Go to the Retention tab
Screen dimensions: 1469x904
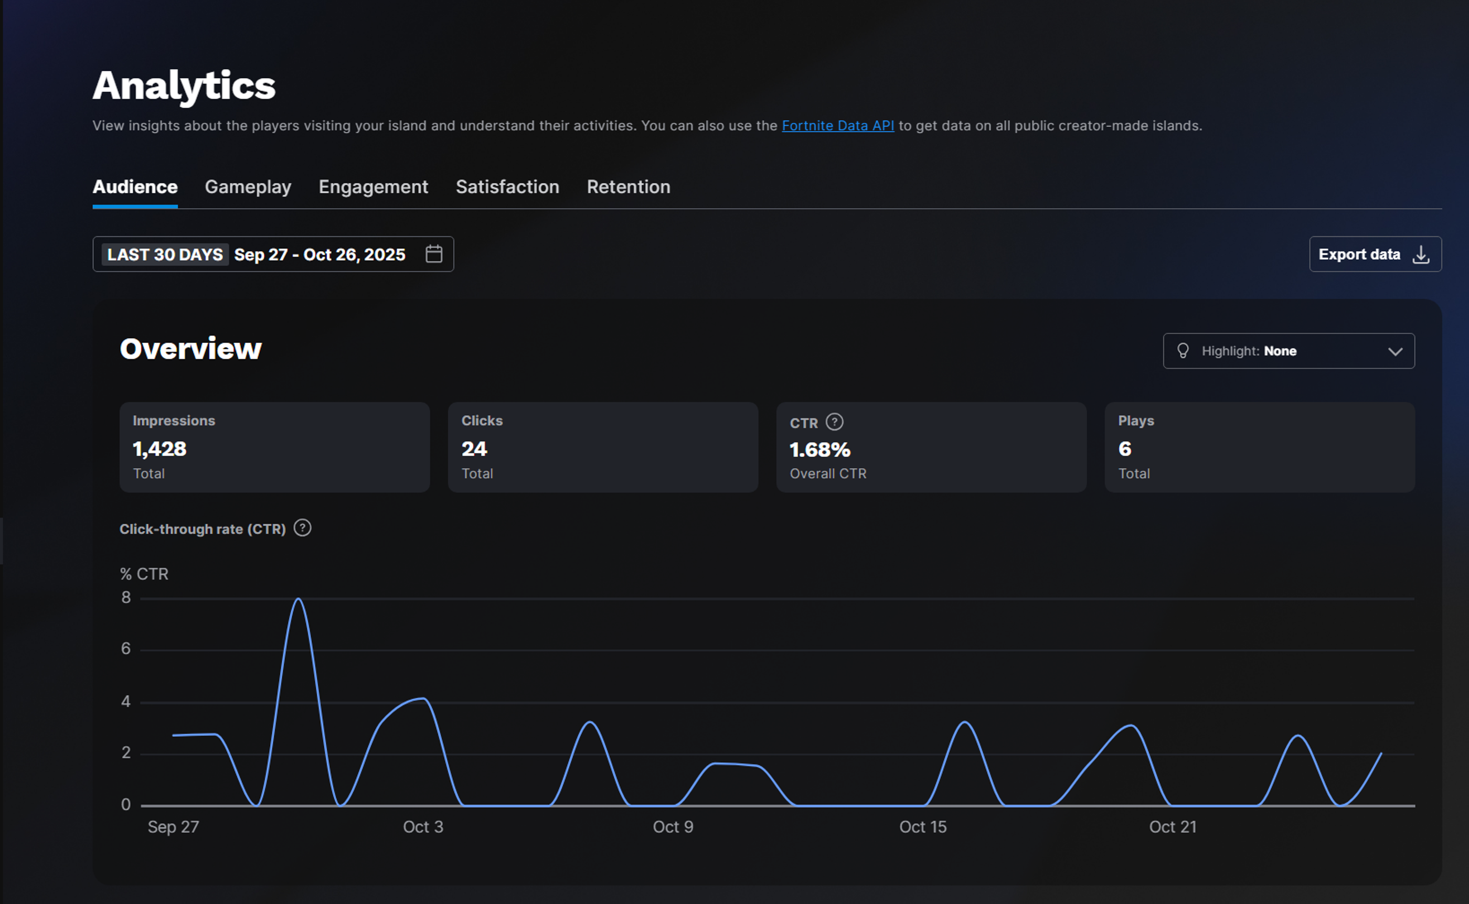coord(629,187)
